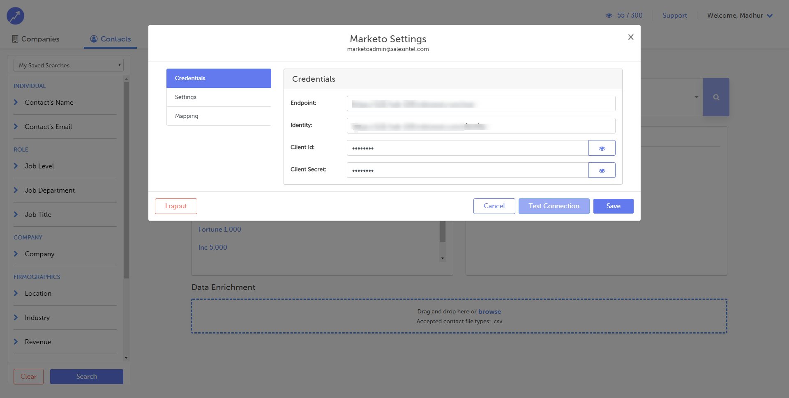Screen dimensions: 789x398
Task: Open the Support link
Action: point(674,16)
